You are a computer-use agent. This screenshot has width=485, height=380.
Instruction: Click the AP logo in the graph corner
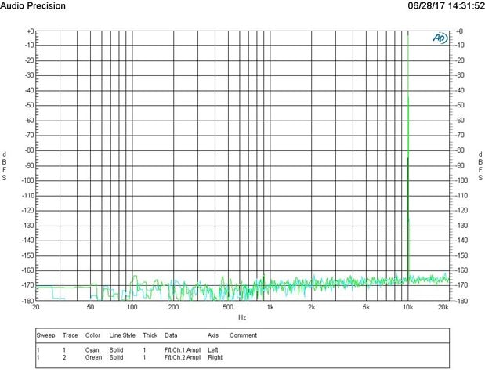click(x=440, y=38)
